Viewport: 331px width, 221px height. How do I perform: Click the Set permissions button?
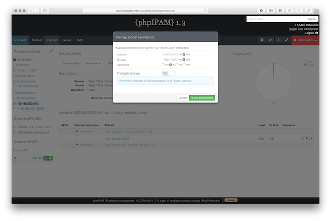click(202, 97)
